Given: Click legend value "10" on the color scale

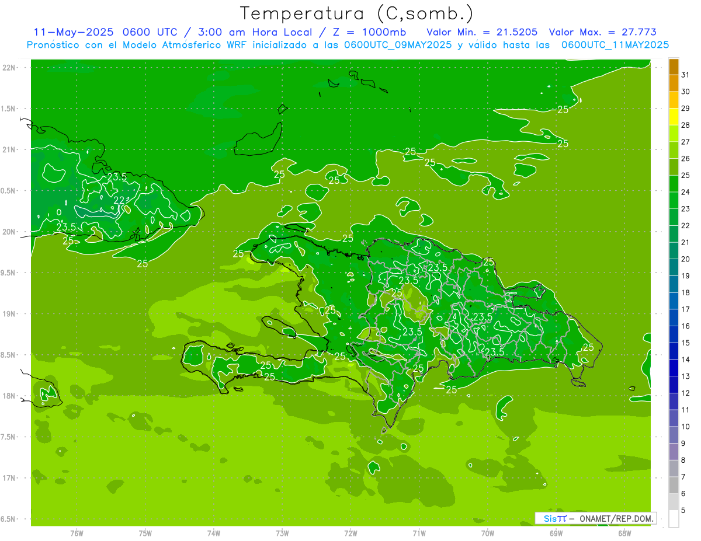Looking at the screenshot, I should click(x=686, y=427).
